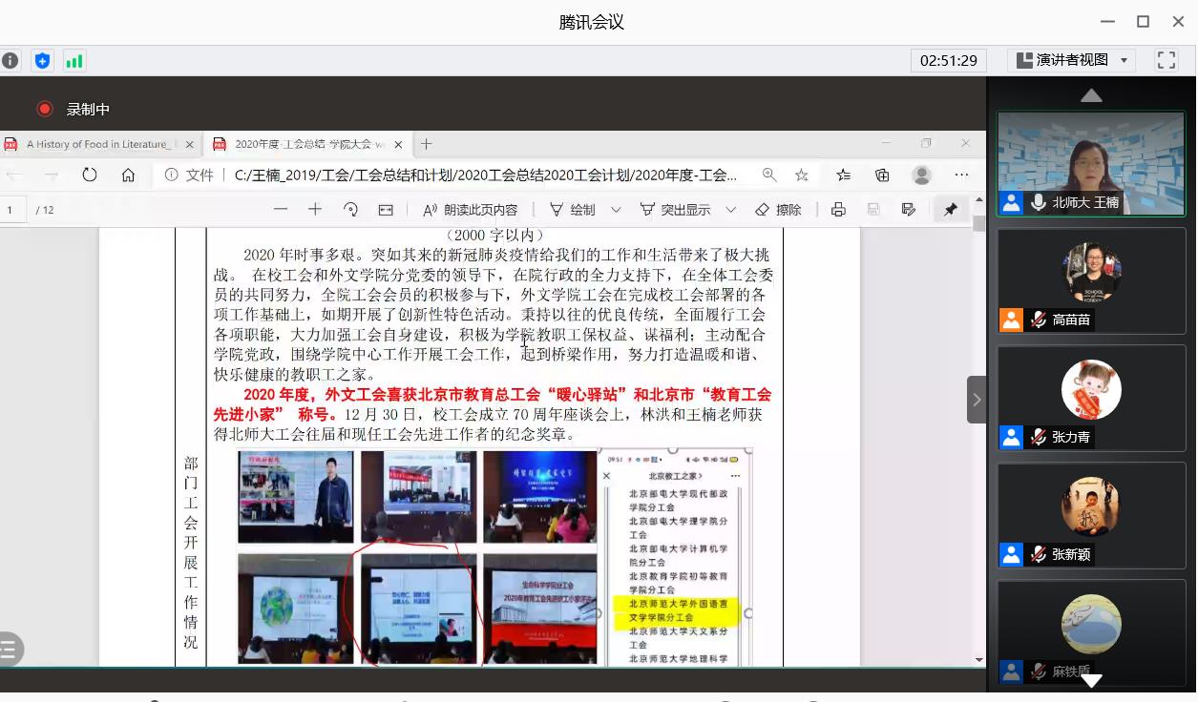Expand the 突出显示 highlight options arrow
Screen dimensions: 1198x702
[x=731, y=210]
